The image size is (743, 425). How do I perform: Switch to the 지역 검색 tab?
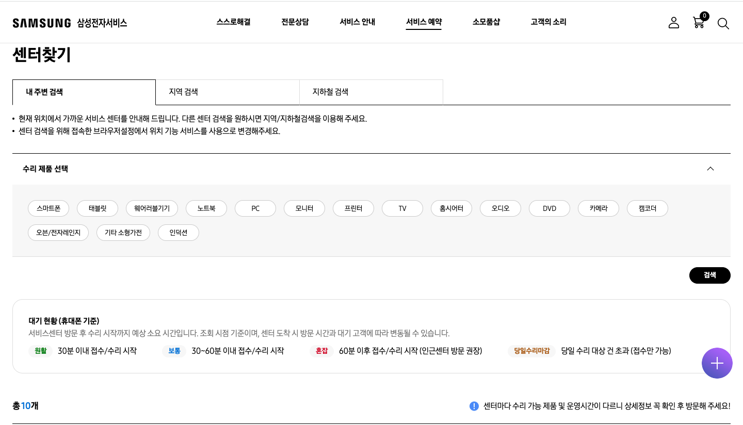183,92
